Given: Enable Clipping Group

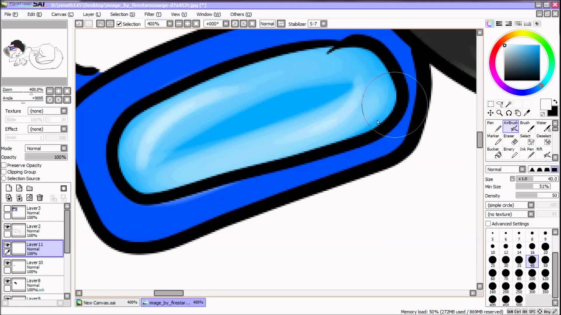Looking at the screenshot, I should click(x=4, y=172).
